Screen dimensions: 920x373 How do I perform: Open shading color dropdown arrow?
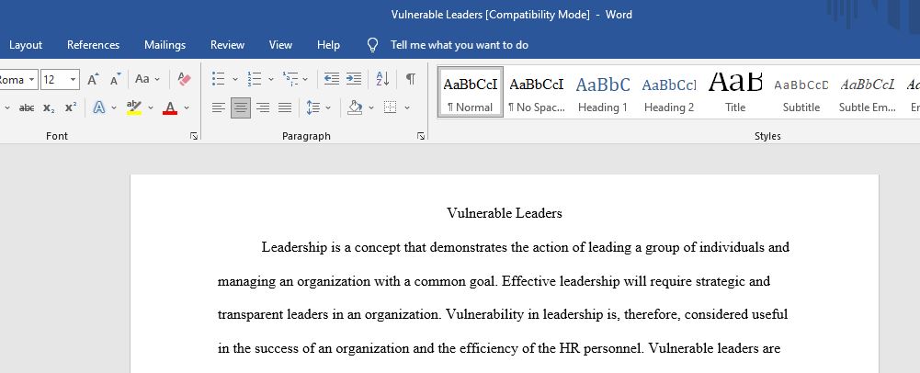click(x=371, y=107)
